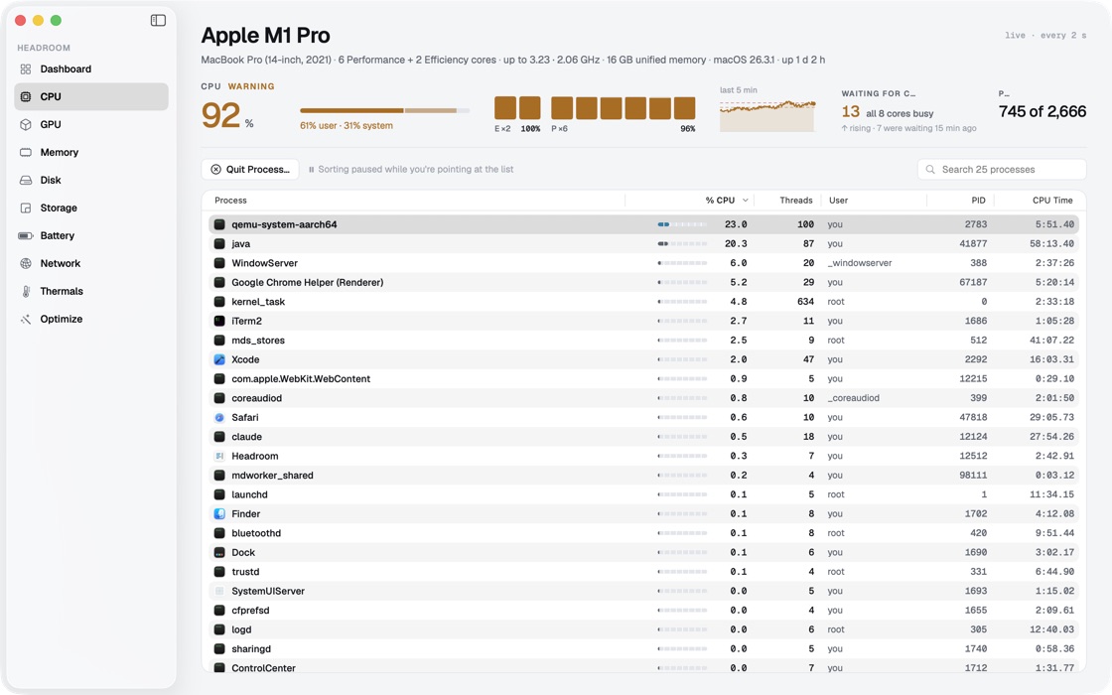The width and height of the screenshot is (1112, 695).
Task: Click the Safari compass icon
Action: point(219,417)
